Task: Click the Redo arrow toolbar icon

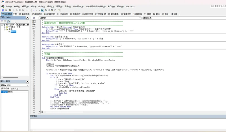Action: 30,10
